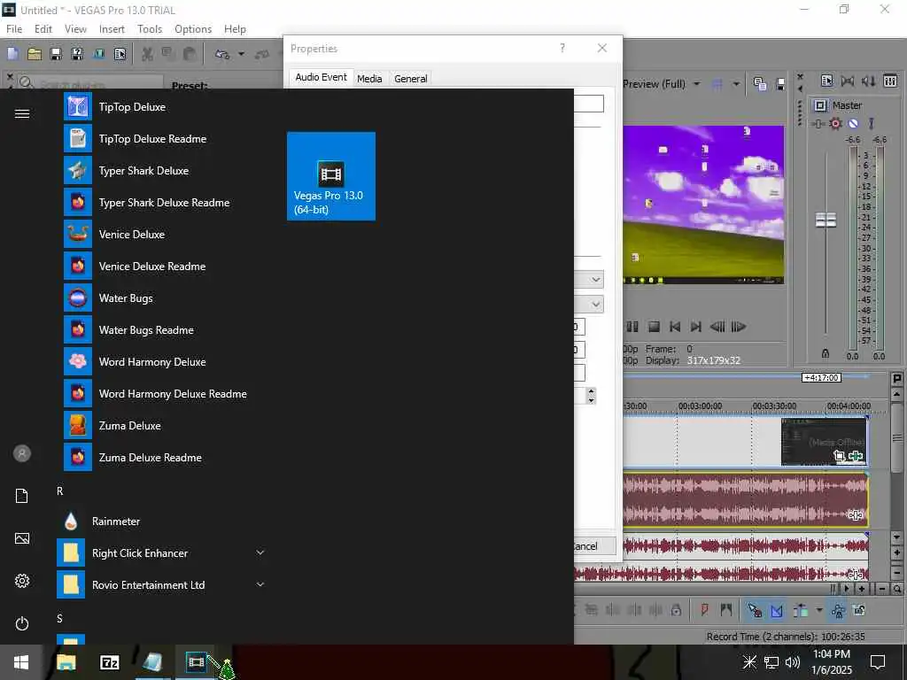This screenshot has height=680, width=907.
Task: Open the upper combo box in Properties dialog
Action: coord(589,280)
